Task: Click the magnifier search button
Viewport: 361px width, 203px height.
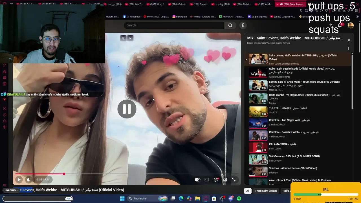Action: coord(230,25)
